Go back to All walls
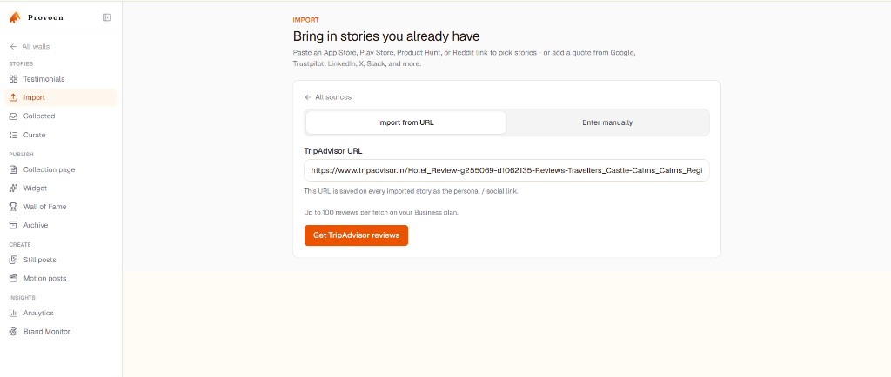891x377 pixels. [x=30, y=47]
